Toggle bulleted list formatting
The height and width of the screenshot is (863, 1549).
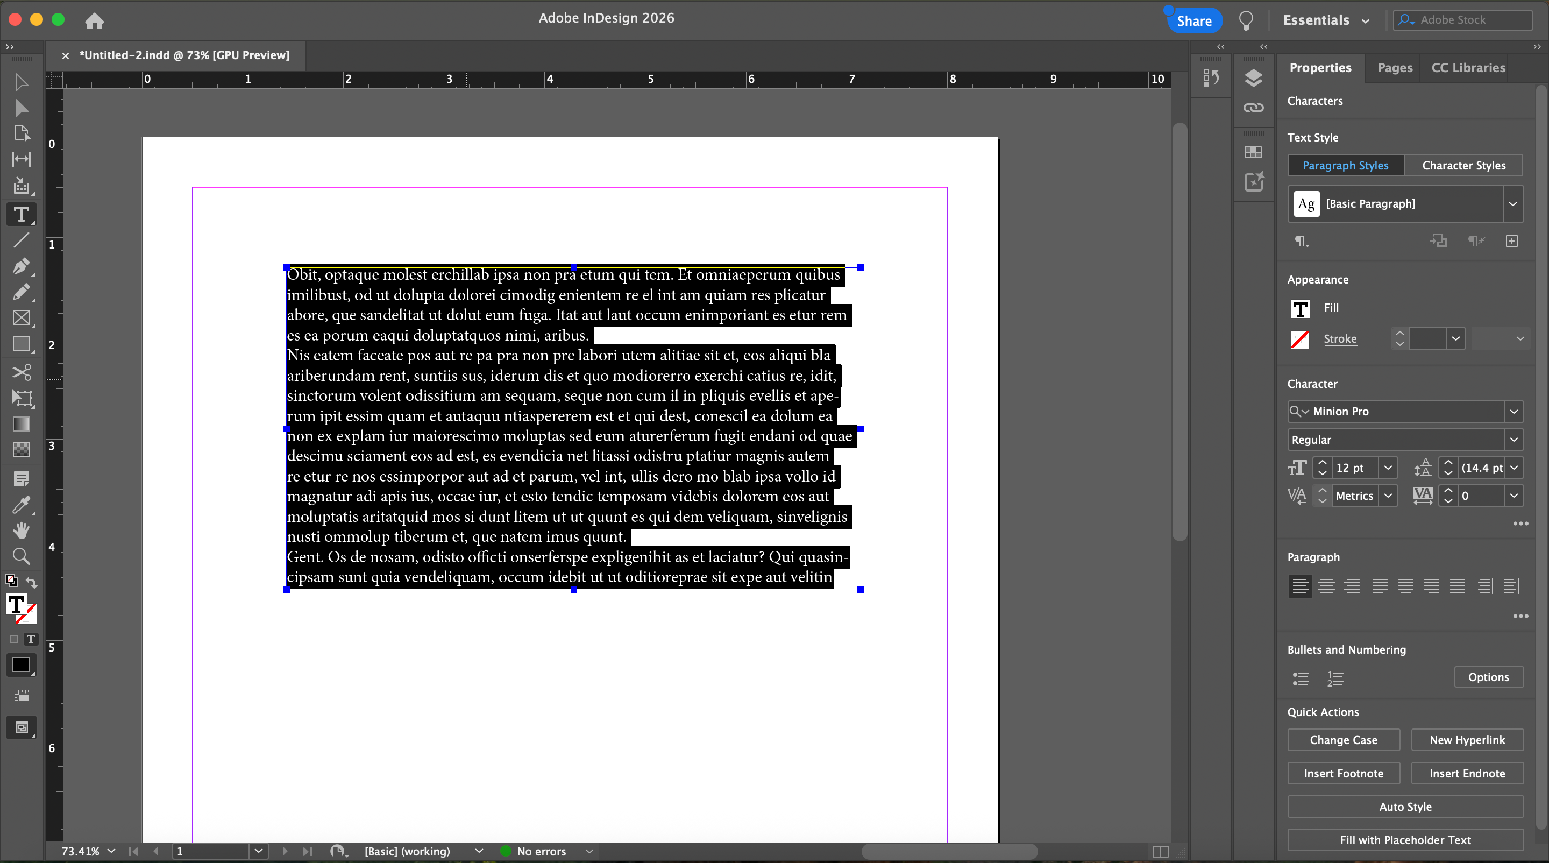point(1301,678)
